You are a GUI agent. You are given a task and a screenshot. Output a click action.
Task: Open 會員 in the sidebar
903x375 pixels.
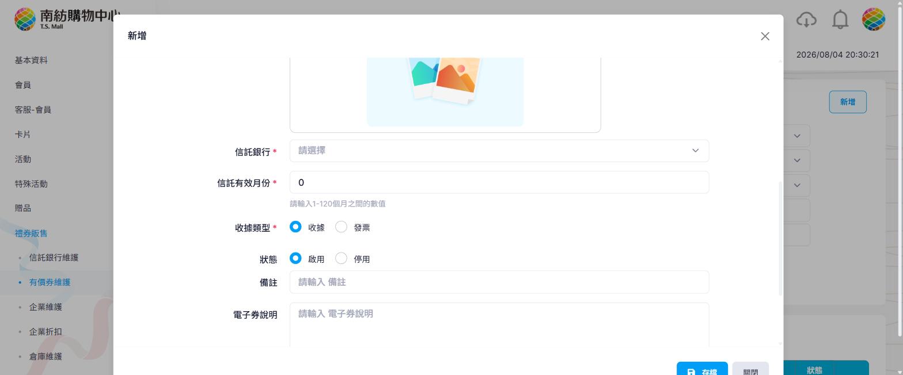[x=23, y=85]
